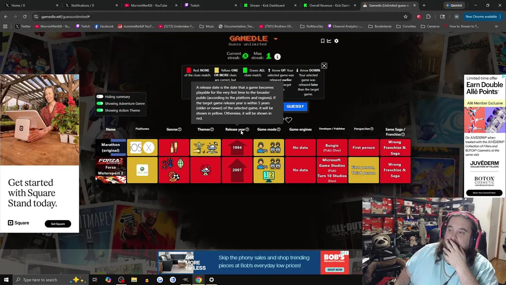Click the GUESS! button

(x=295, y=106)
